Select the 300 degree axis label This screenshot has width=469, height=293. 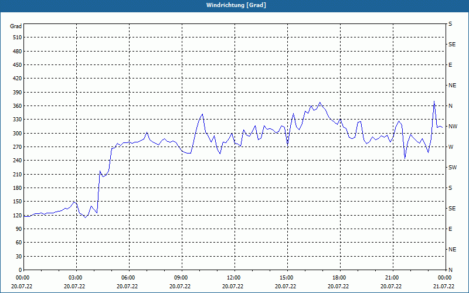[x=18, y=133]
